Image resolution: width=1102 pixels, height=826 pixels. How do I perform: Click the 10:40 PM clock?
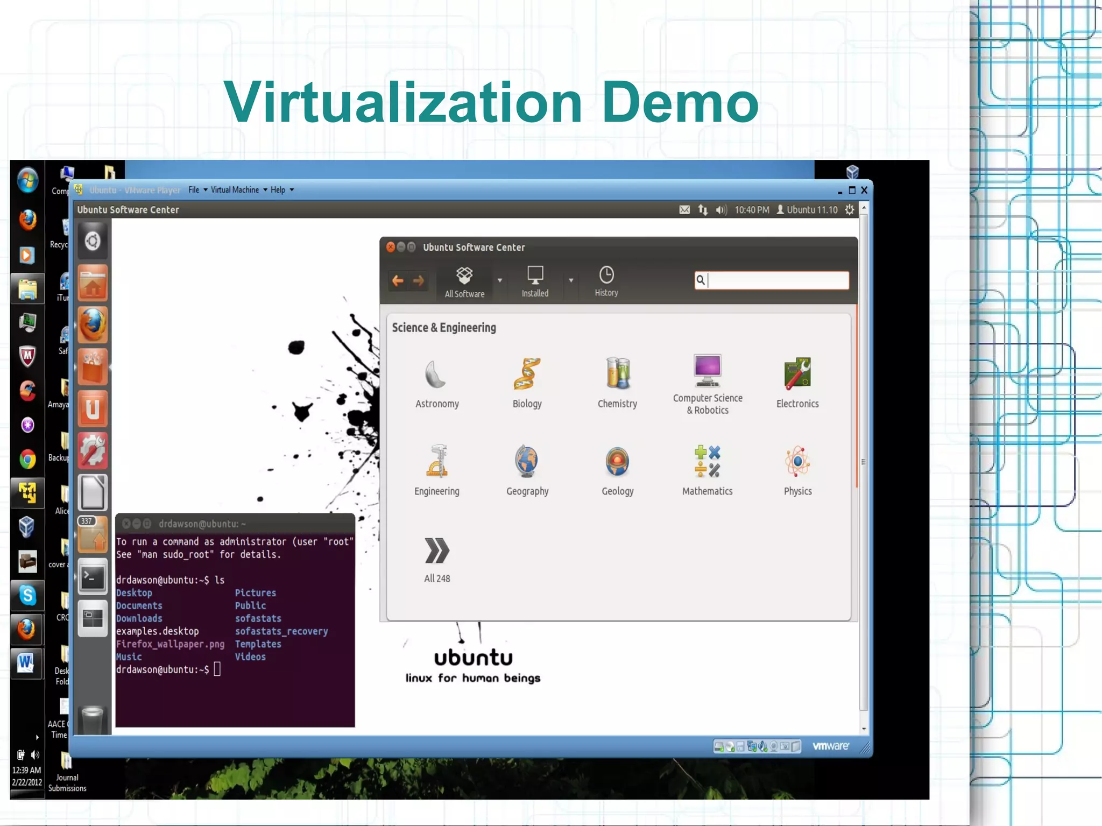click(752, 210)
